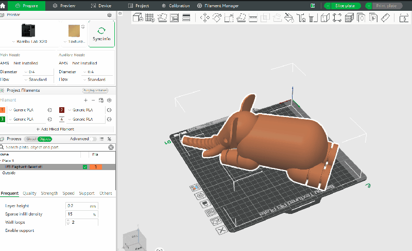Select the Move tool with four arrows
Viewport: 412px width, 251px height.
pyautogui.click(x=204, y=18)
